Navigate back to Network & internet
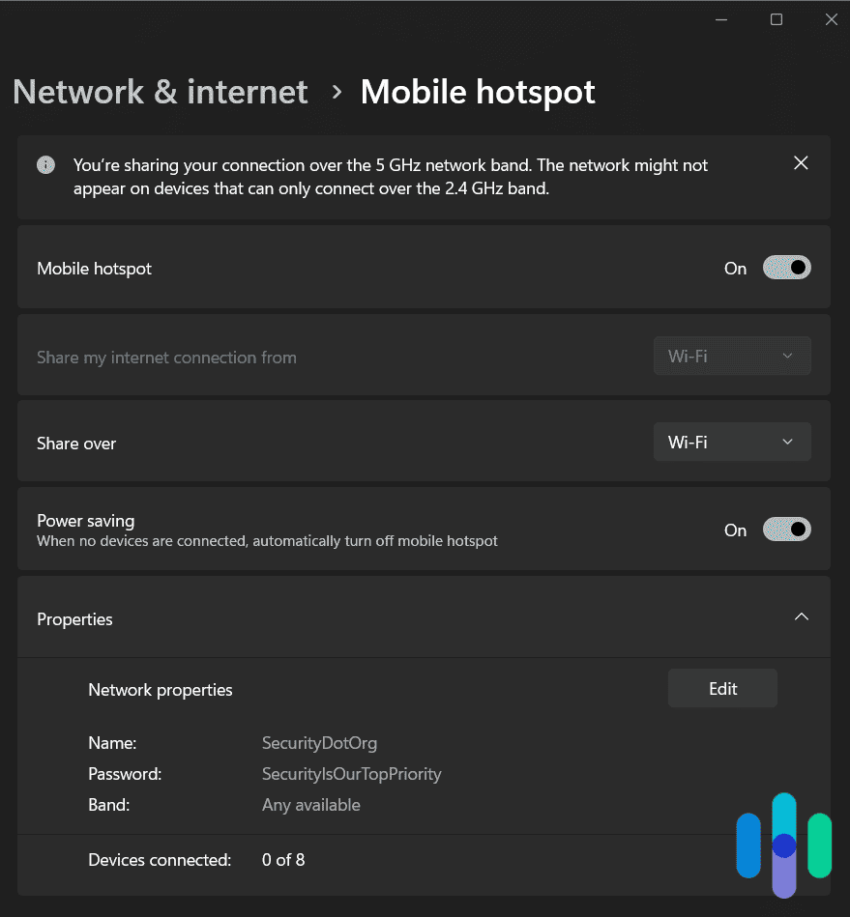 point(160,92)
